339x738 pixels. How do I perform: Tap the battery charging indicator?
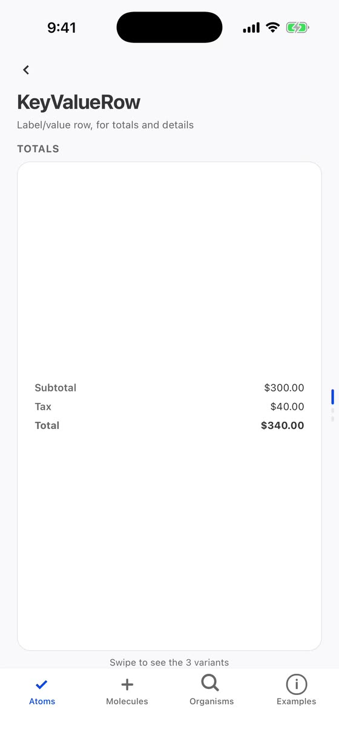297,27
